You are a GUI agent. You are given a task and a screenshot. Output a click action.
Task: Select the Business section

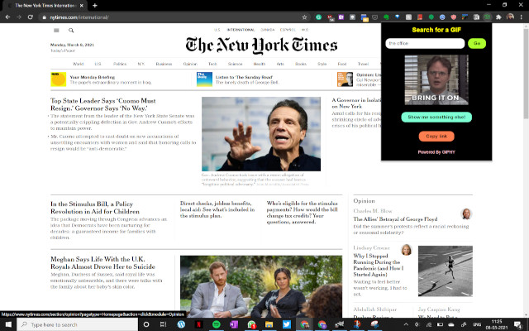(164, 64)
